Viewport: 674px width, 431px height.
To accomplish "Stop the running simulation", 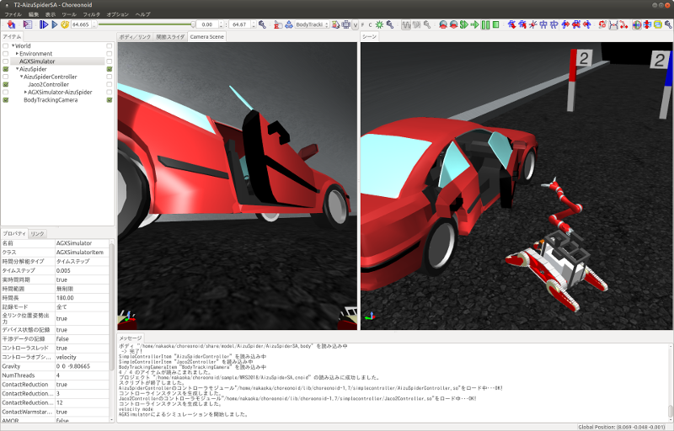I will pos(496,24).
